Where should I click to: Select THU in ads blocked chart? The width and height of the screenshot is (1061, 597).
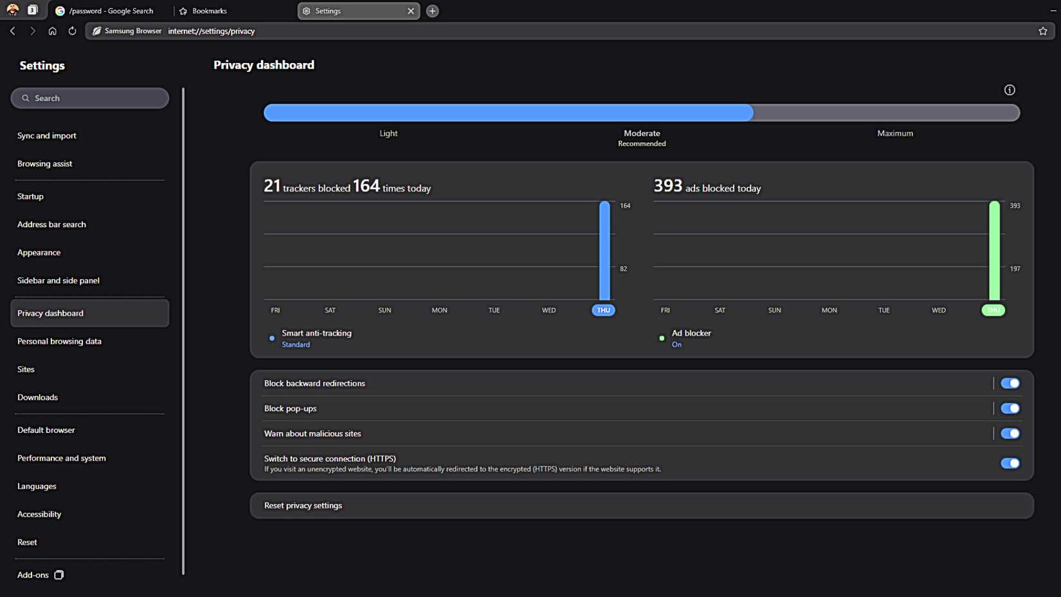coord(993,310)
